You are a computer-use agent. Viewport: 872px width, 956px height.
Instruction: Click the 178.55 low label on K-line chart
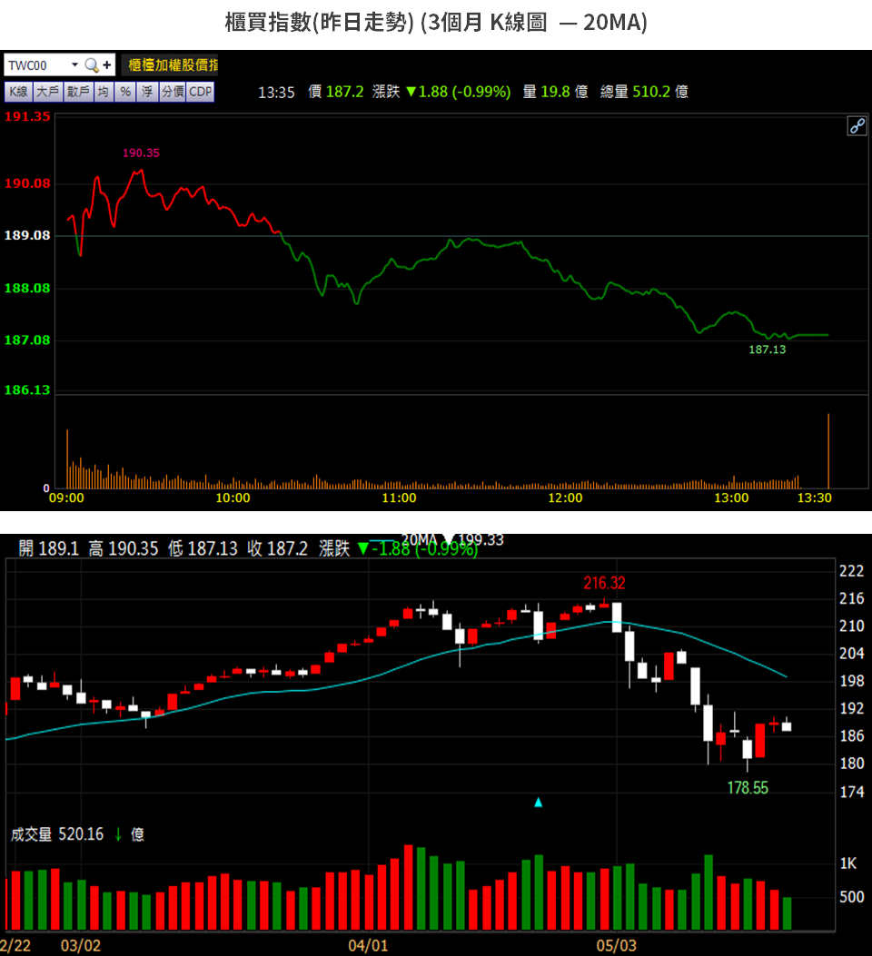pyautogui.click(x=748, y=788)
